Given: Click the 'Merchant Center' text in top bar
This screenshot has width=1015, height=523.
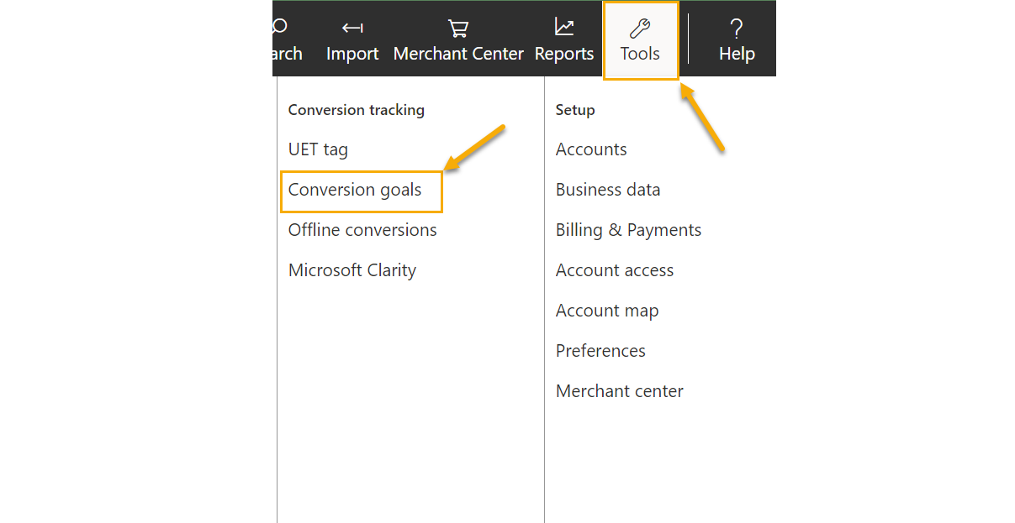Looking at the screenshot, I should (x=458, y=54).
